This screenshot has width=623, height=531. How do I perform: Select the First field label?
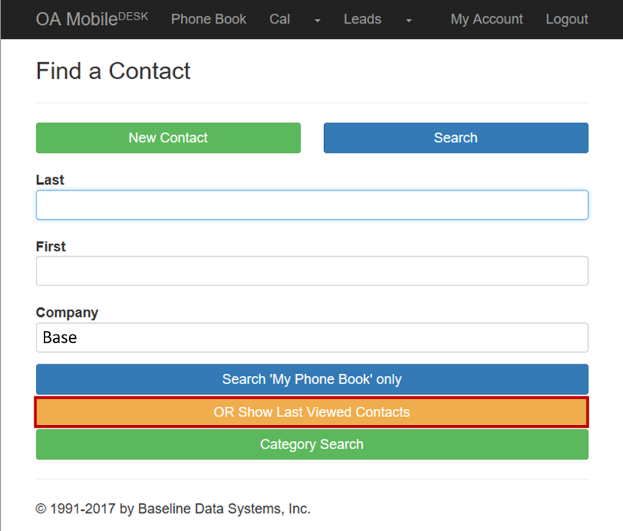51,246
